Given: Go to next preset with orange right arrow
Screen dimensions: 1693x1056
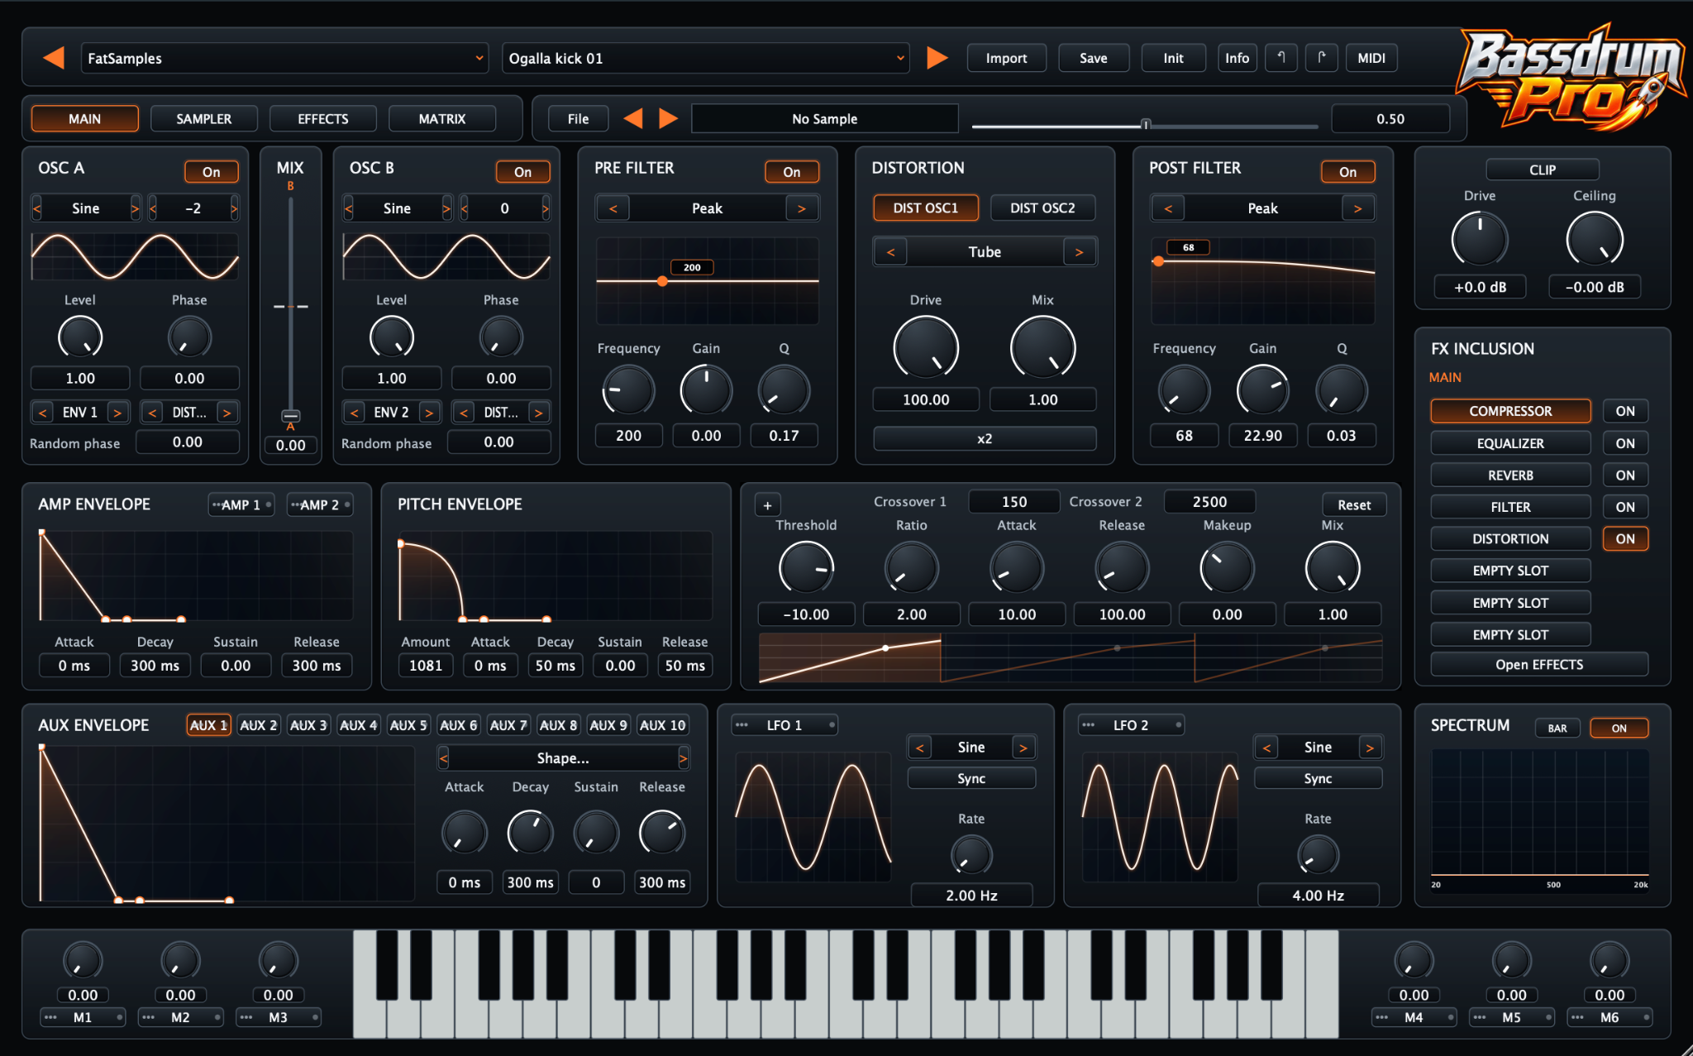Looking at the screenshot, I should click(937, 58).
